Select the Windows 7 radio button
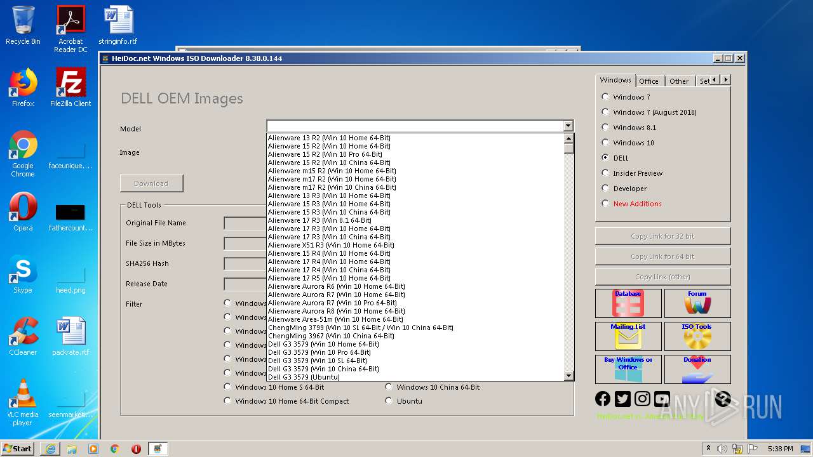Viewport: 813px width, 457px height. [605, 97]
